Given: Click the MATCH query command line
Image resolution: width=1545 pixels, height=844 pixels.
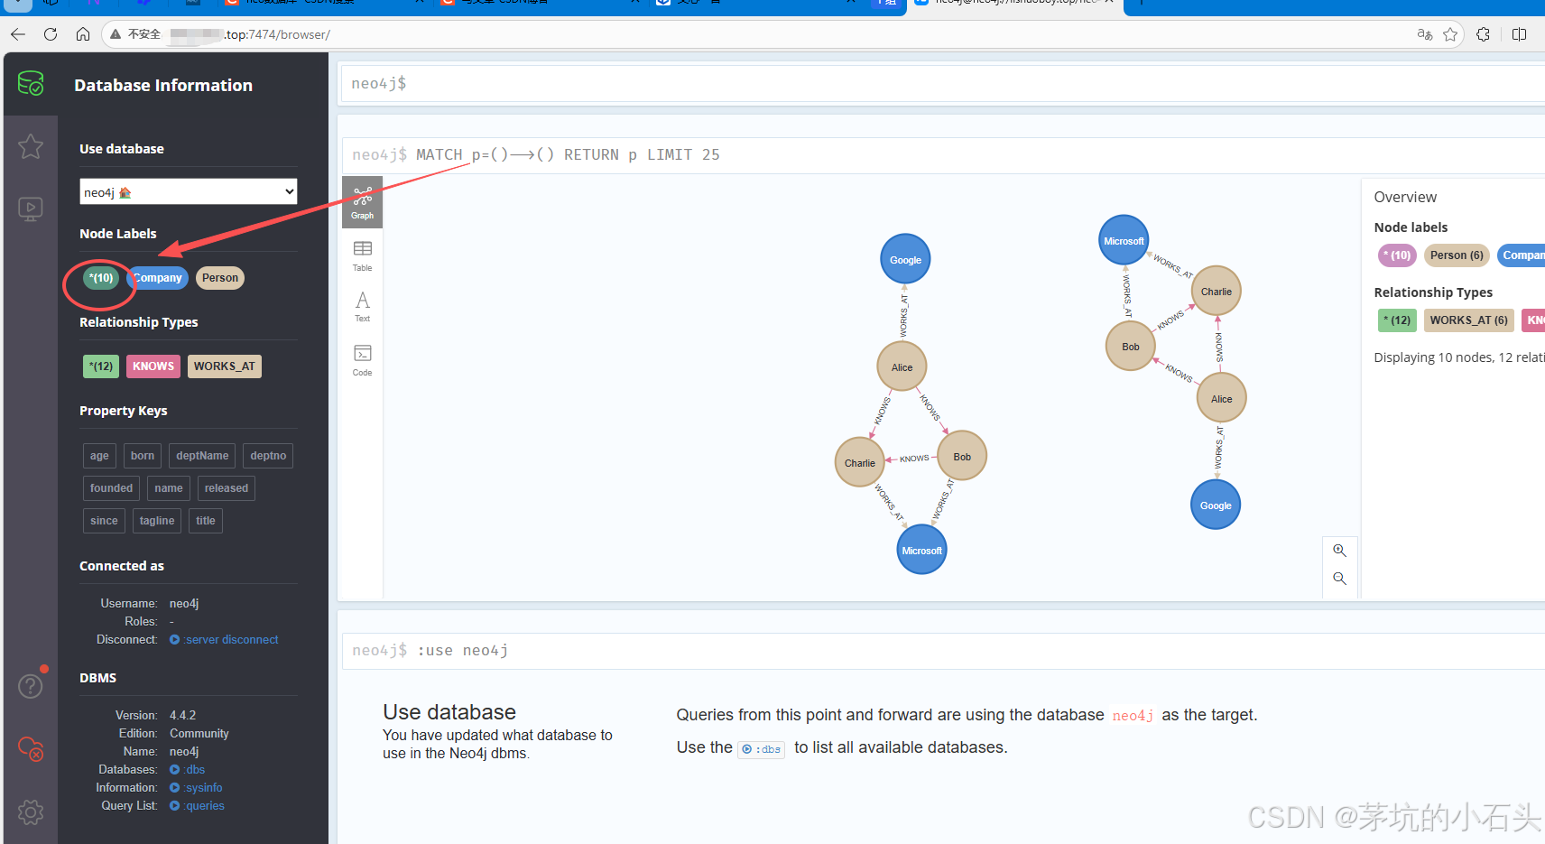Looking at the screenshot, I should click(943, 154).
